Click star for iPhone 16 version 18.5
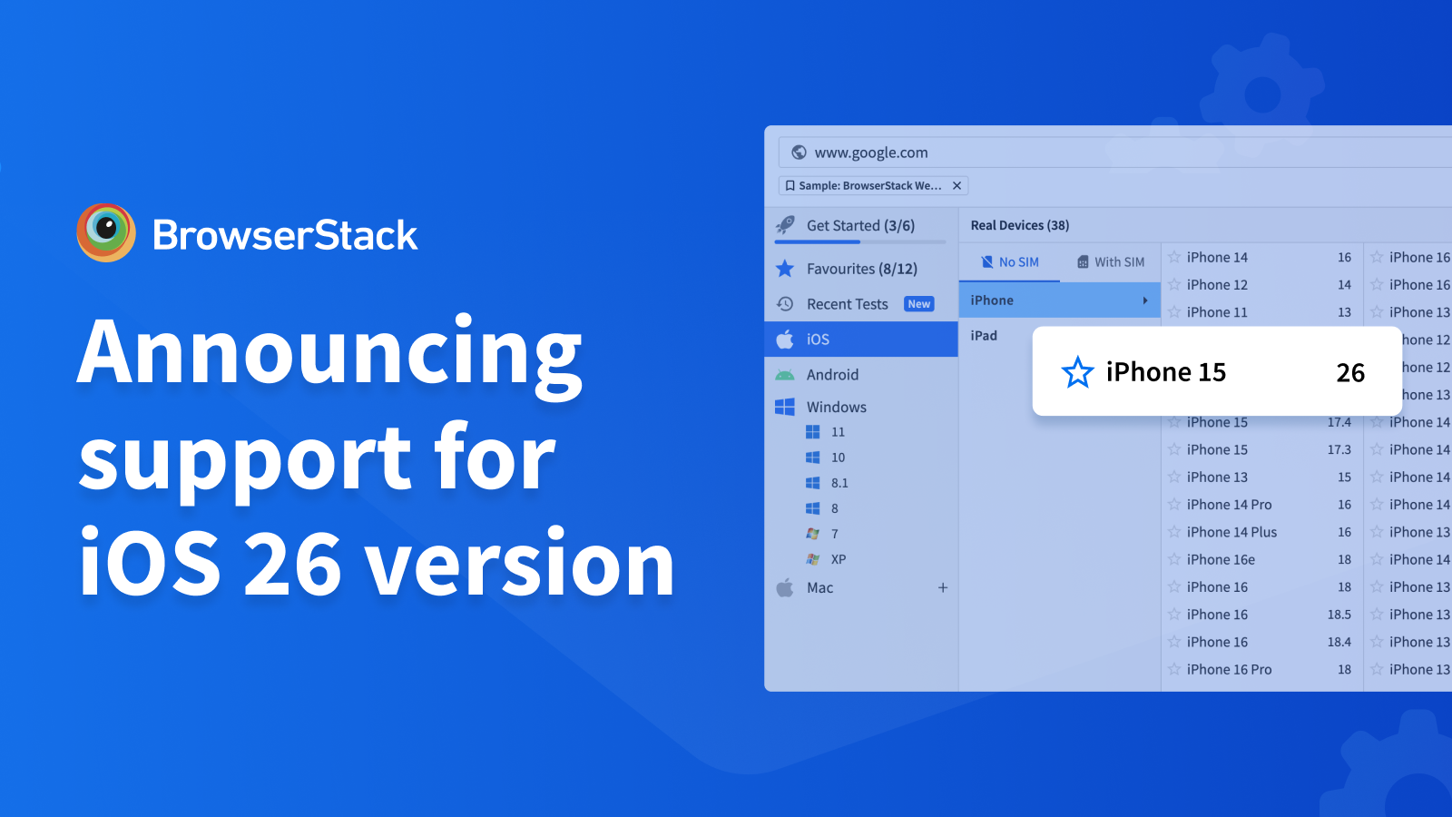 (1174, 615)
